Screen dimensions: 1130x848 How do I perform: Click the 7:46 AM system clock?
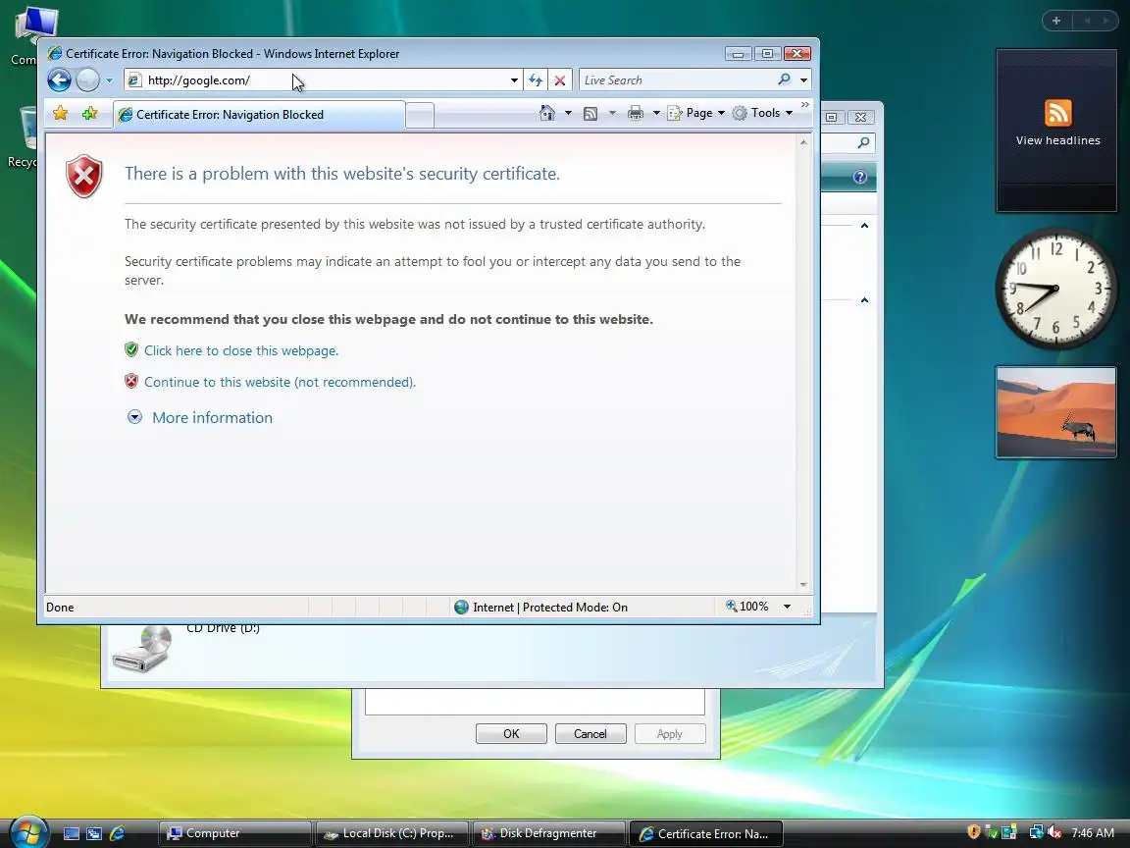(x=1093, y=833)
